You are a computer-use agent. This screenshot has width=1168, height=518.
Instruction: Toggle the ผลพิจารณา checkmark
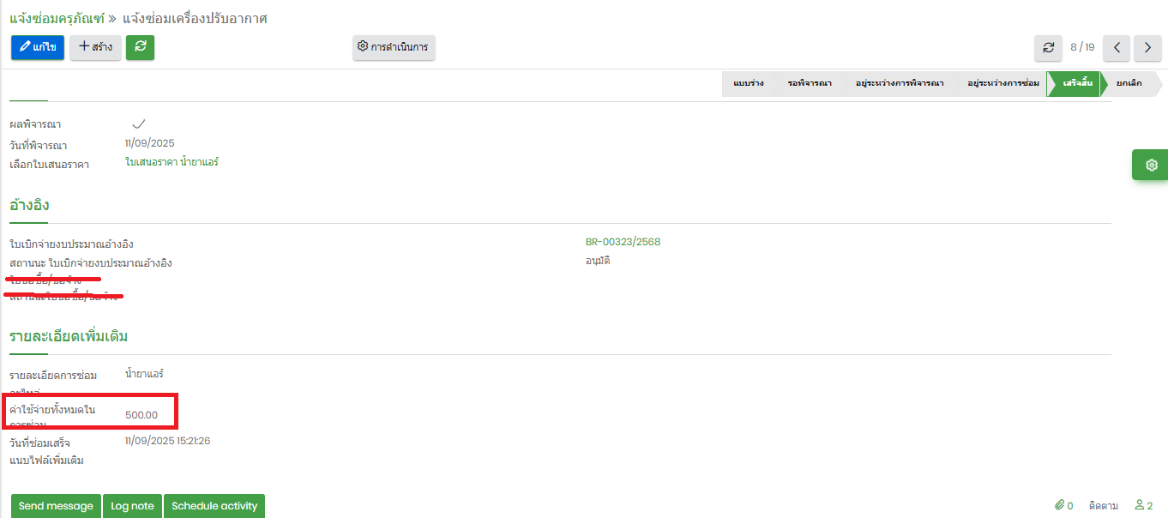pyautogui.click(x=138, y=124)
